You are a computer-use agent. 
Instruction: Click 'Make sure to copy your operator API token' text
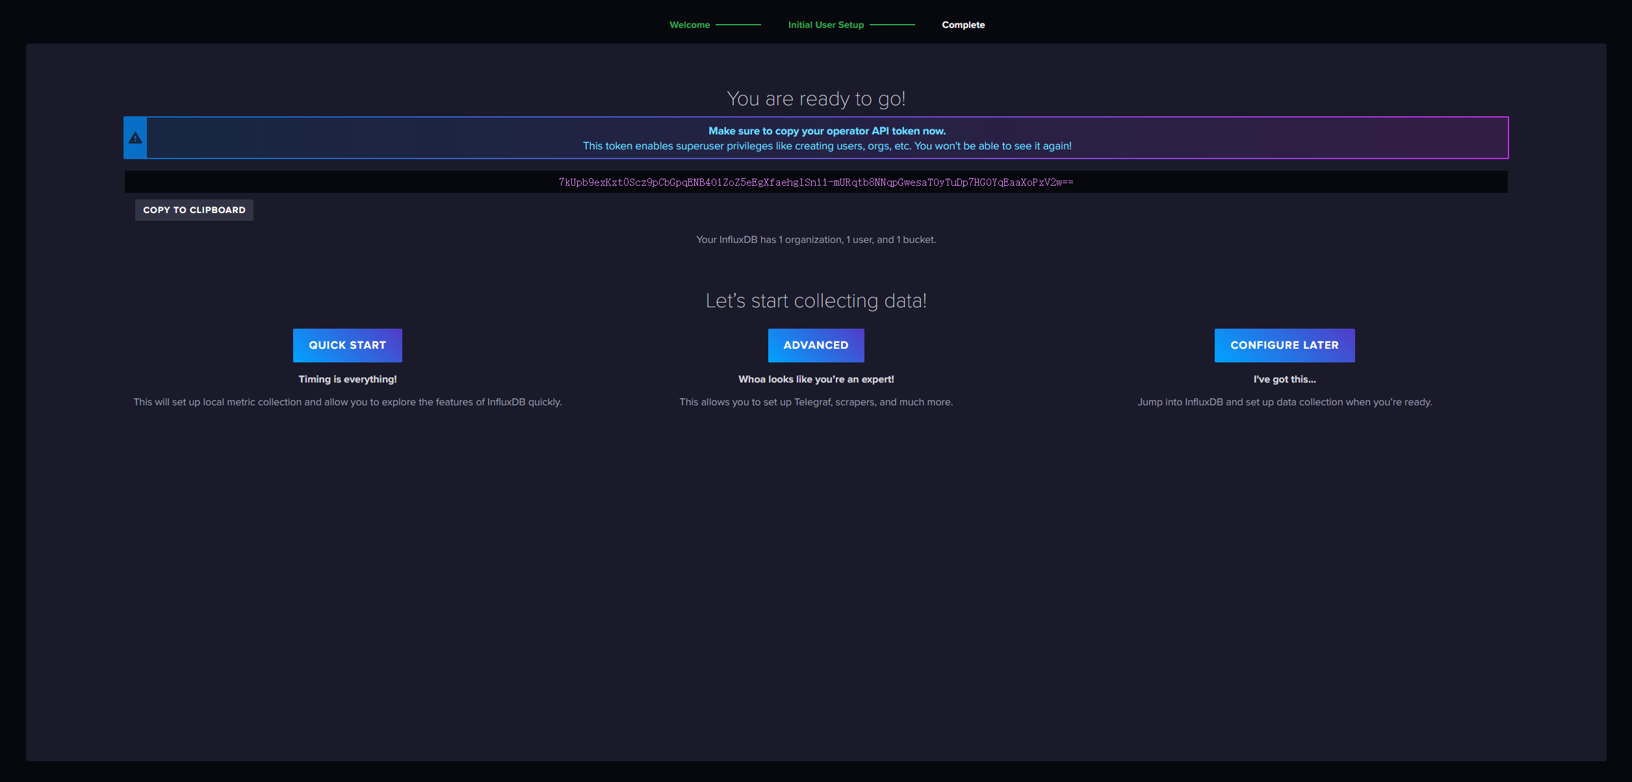click(x=827, y=131)
